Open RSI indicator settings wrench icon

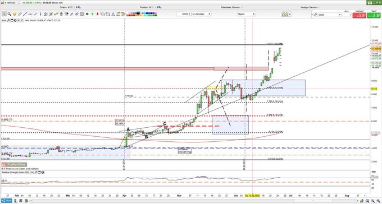tap(35, 173)
